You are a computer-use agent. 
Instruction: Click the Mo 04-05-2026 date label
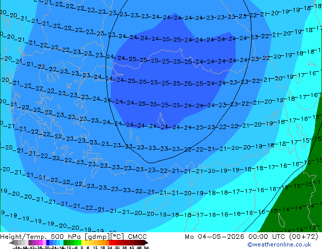(x=214, y=237)
